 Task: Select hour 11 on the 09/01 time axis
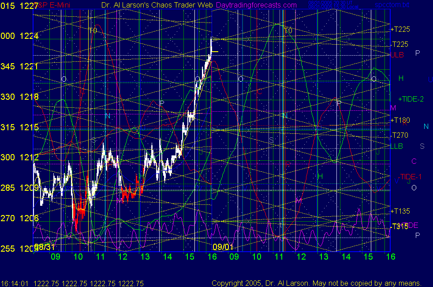coord(279,257)
